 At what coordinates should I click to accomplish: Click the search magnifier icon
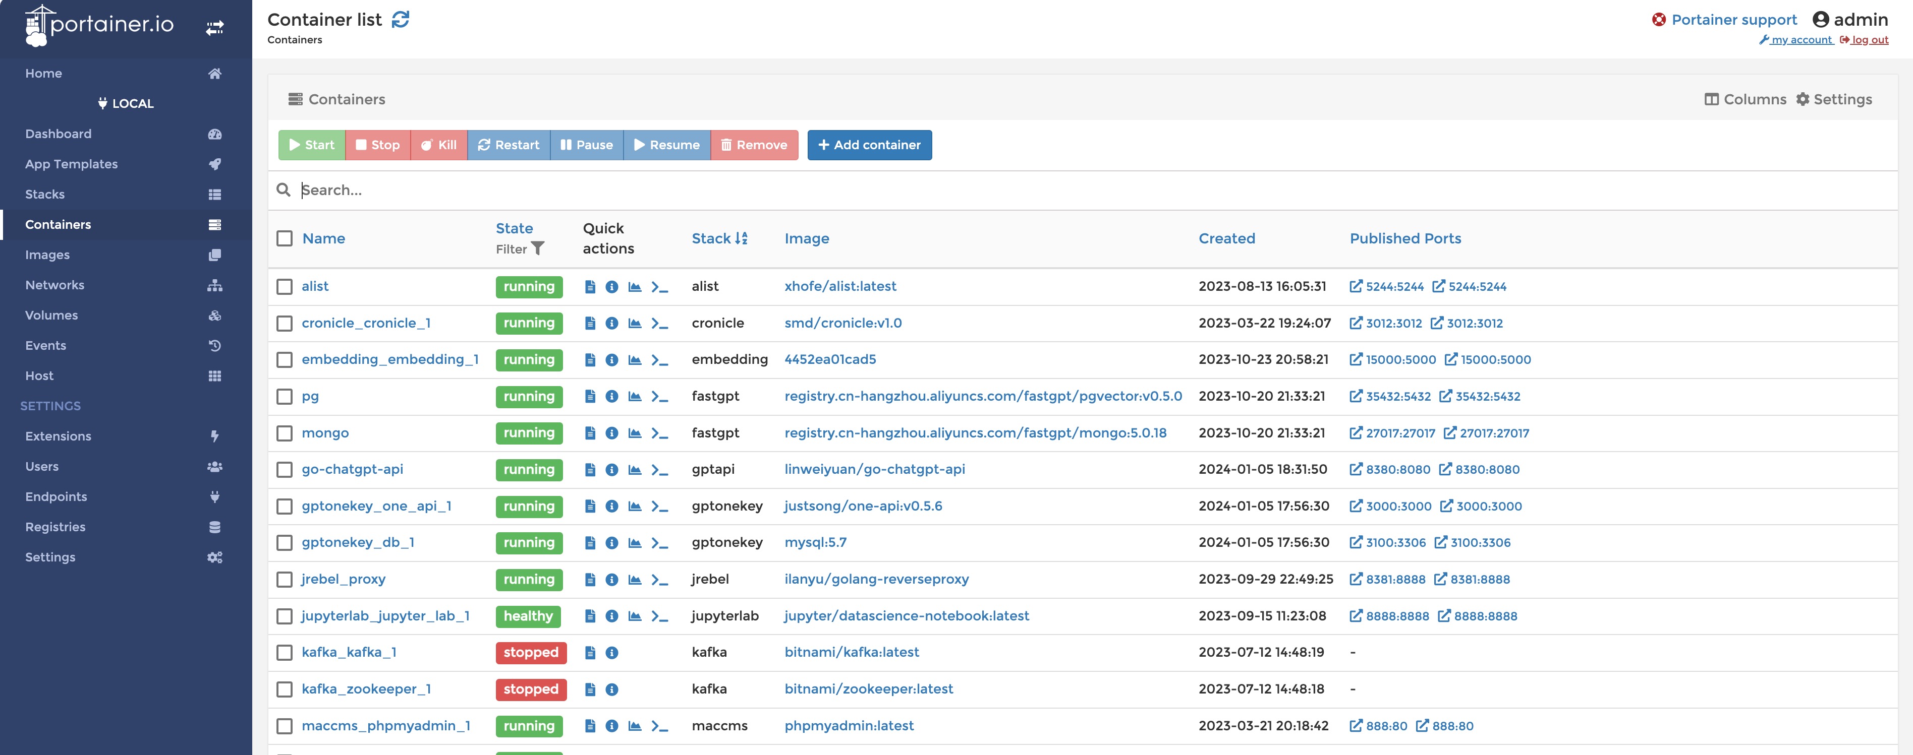[283, 190]
